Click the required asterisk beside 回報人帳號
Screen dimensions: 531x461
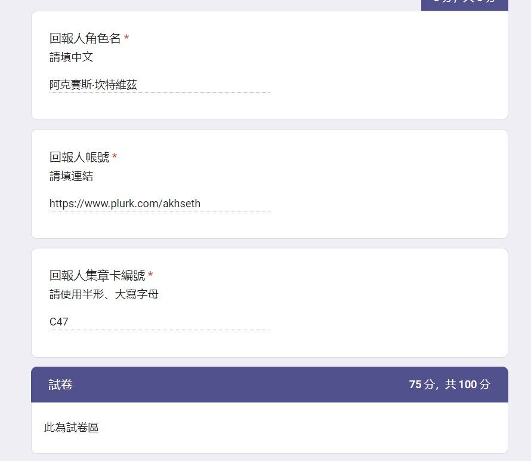[115, 156]
